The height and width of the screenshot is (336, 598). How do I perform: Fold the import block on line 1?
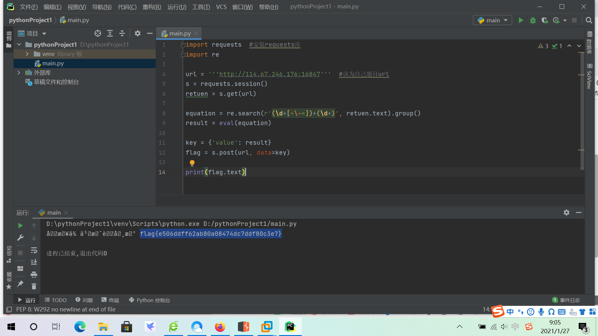click(x=183, y=45)
